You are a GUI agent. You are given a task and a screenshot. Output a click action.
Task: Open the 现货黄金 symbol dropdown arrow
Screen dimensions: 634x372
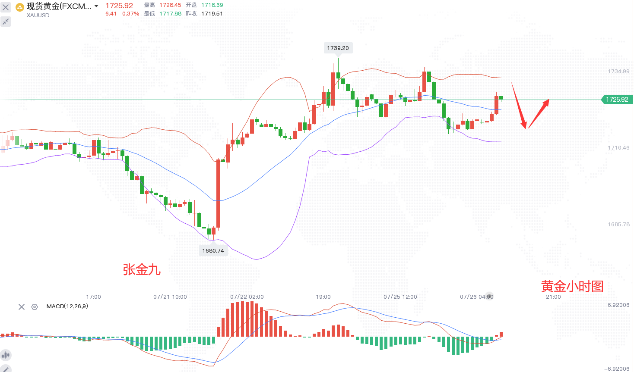[96, 6]
